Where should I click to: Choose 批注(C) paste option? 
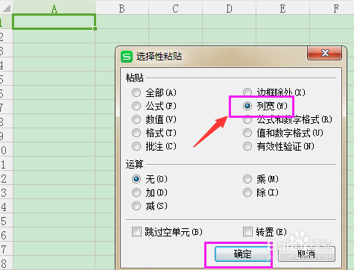136,146
